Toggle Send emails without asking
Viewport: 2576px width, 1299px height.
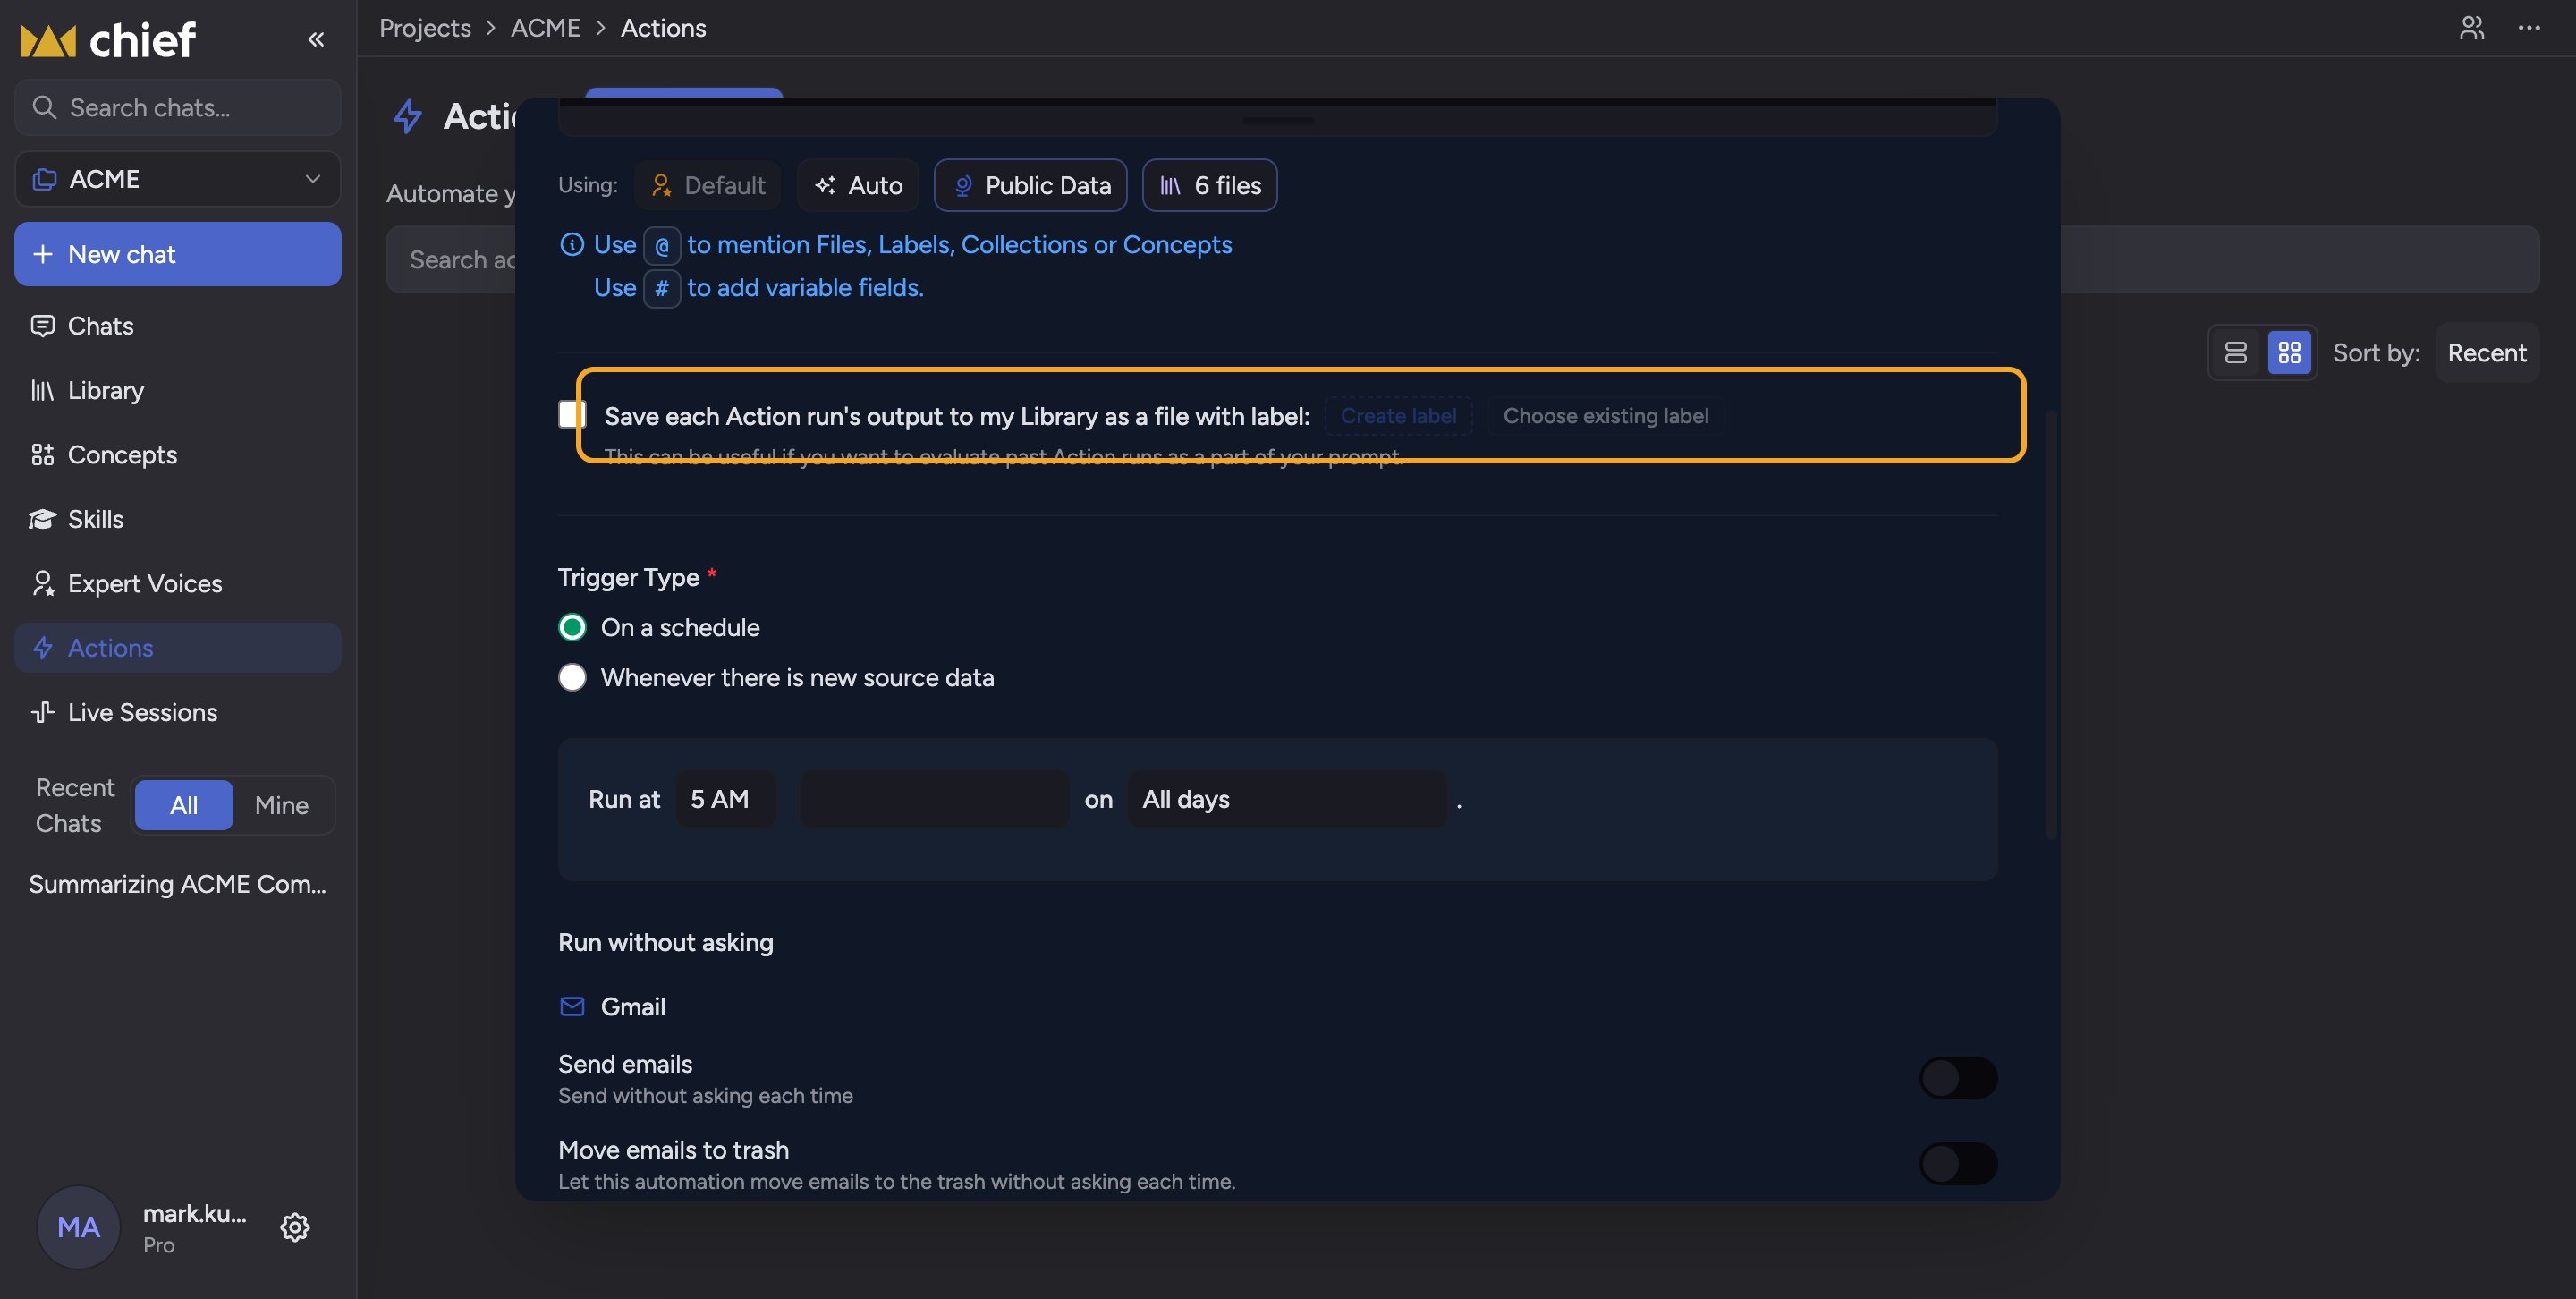pyautogui.click(x=1958, y=1078)
